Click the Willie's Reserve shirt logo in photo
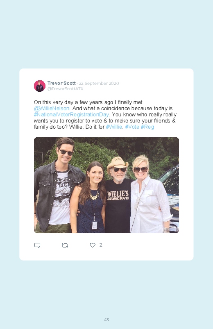 [118, 195]
